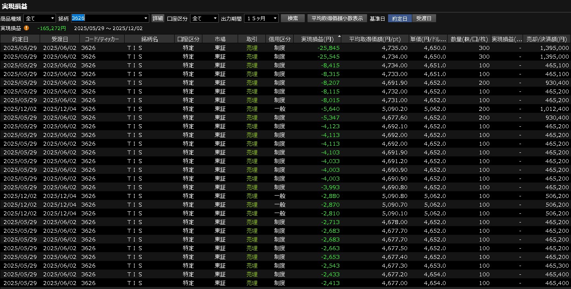Click the 数量(株/口/枚) column header
The width and height of the screenshot is (571, 289).
[469, 39]
